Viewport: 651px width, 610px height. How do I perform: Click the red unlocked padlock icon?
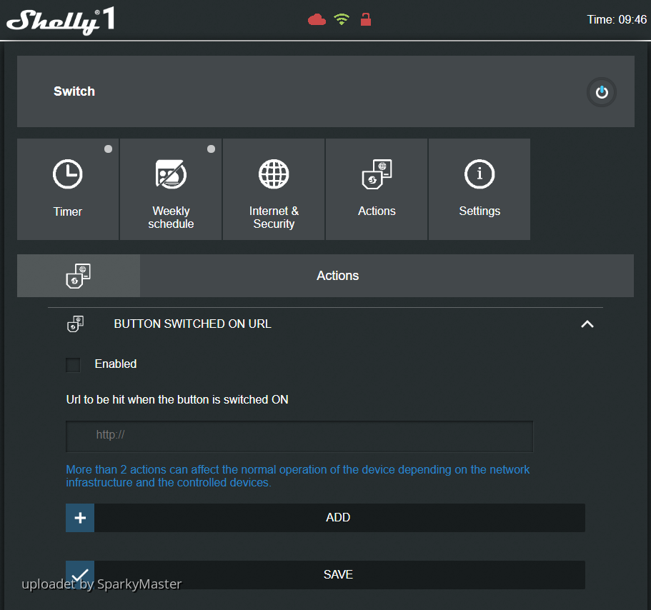366,19
